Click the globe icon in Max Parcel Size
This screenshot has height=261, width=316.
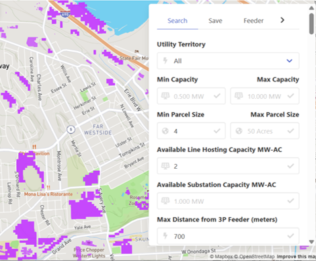pos(239,131)
